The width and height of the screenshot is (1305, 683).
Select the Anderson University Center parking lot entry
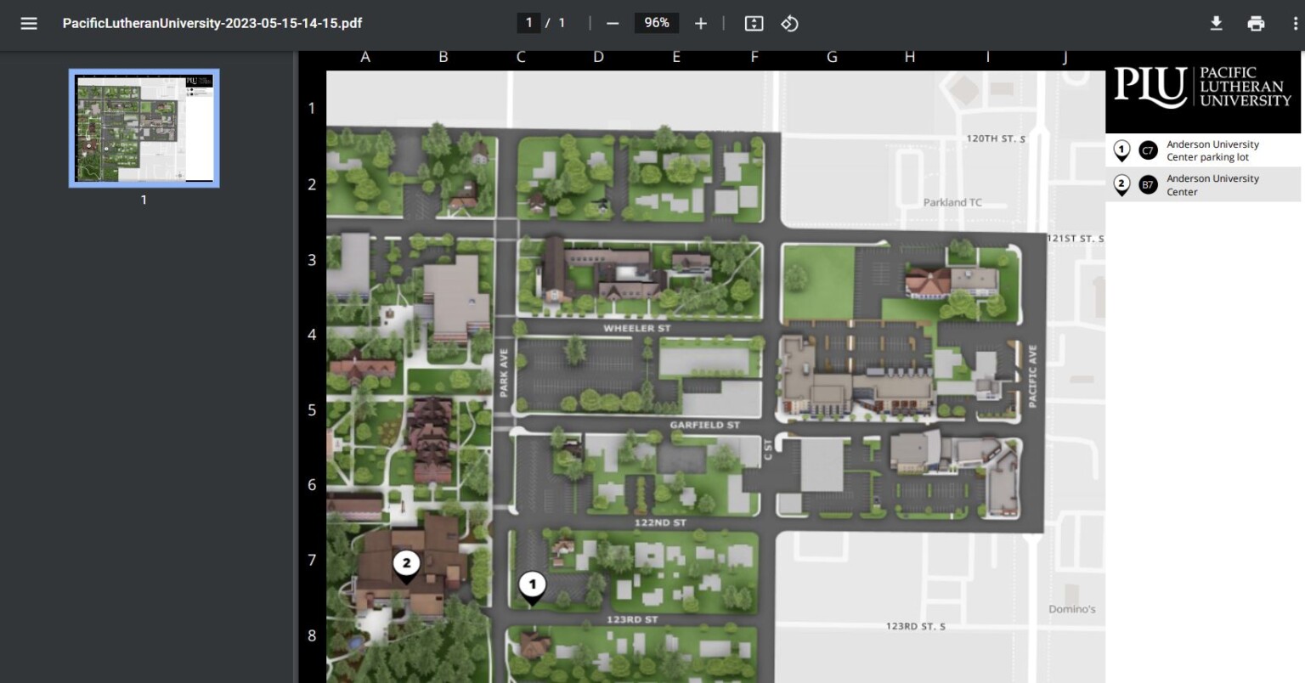[1212, 150]
